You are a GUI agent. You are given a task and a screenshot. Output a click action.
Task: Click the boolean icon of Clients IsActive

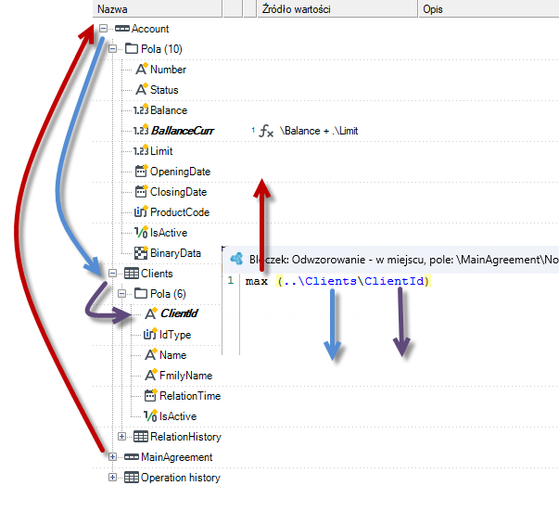pyautogui.click(x=150, y=415)
